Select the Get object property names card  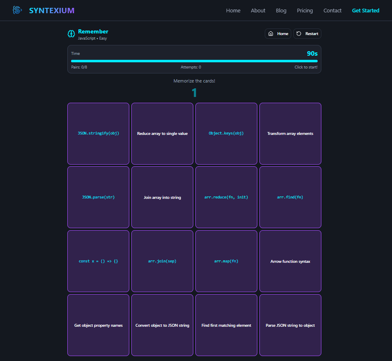(98, 325)
